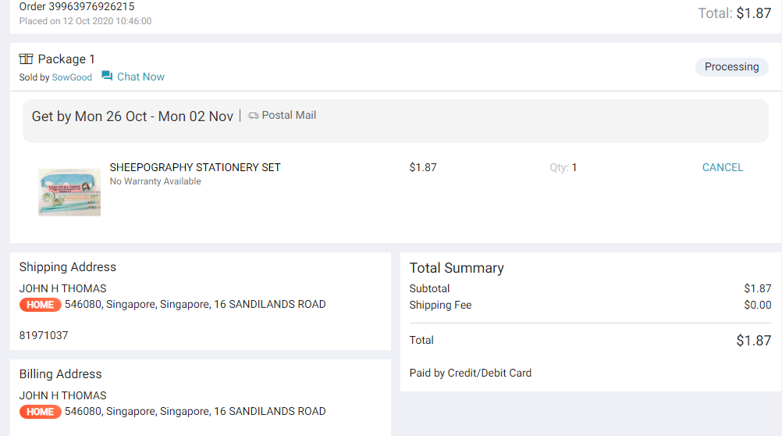This screenshot has height=436, width=782.
Task: Click HOME tag under Billing Address
Action: tap(40, 412)
